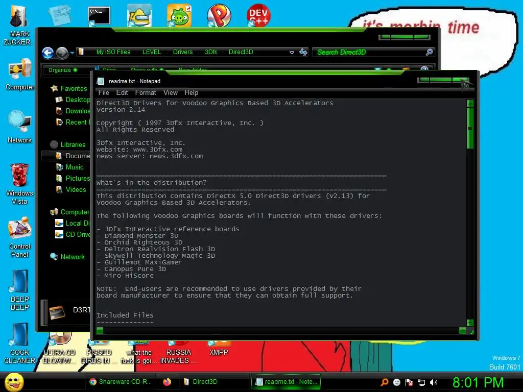The width and height of the screenshot is (523, 392).
Task: Select Downloads under Favorites
Action: (x=73, y=111)
